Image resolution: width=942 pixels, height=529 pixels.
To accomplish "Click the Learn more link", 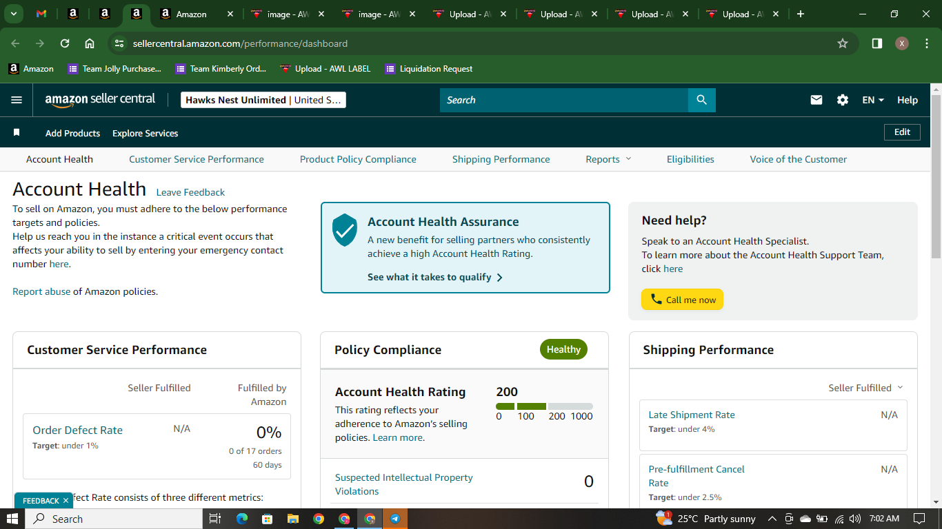I will pyautogui.click(x=397, y=437).
